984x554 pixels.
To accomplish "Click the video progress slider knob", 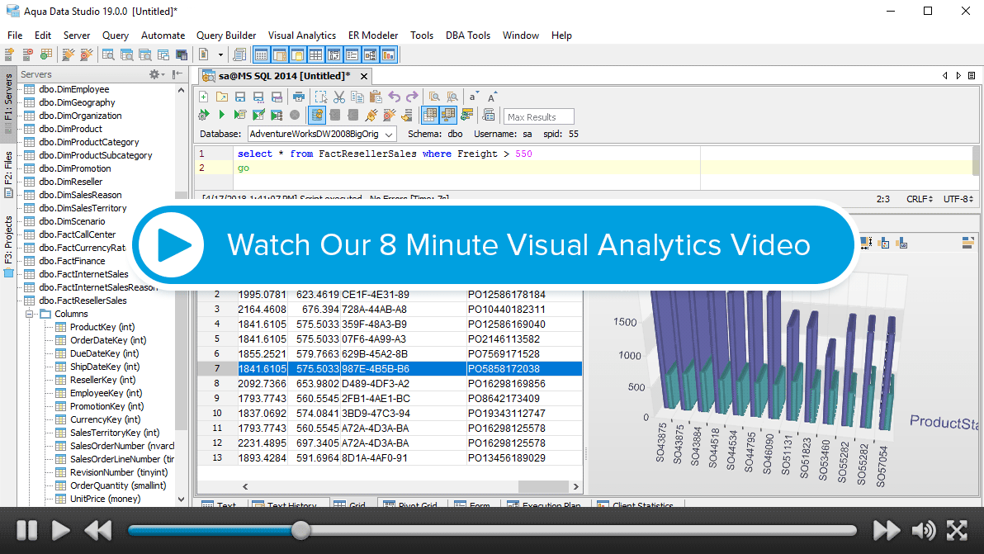I will (300, 530).
